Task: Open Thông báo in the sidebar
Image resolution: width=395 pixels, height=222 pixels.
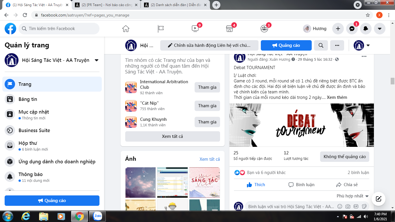Action: point(52,177)
